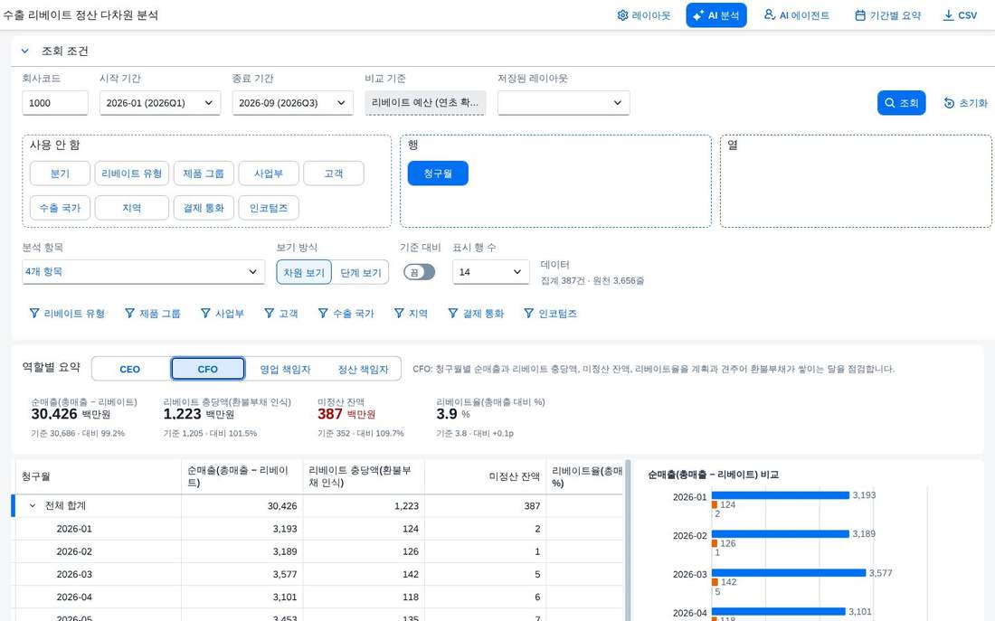Open the 표시 행 수 dropdown

coord(490,271)
